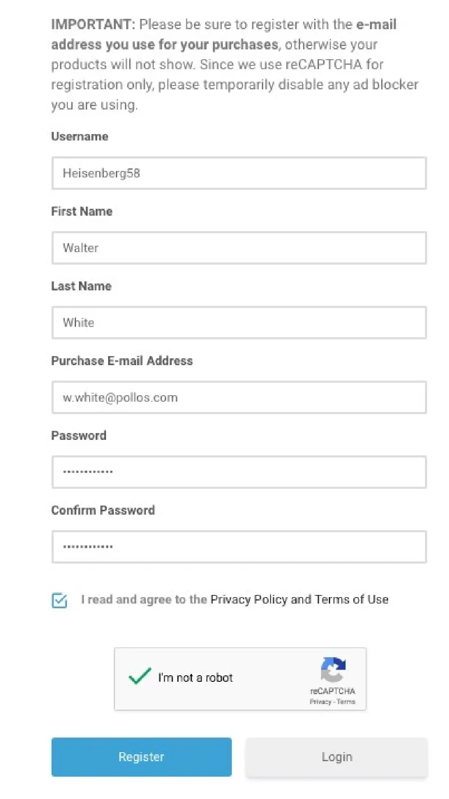Focus the Username field containing Heisenberg58
Image resolution: width=449 pixels, height=799 pixels.
pos(239,173)
